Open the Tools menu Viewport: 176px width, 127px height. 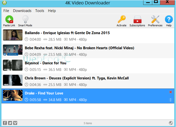pyautogui.click(x=40, y=11)
